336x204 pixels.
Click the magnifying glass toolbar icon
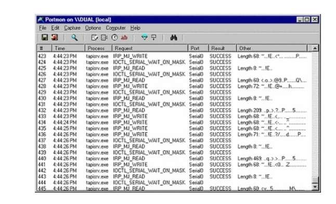coord(74,37)
